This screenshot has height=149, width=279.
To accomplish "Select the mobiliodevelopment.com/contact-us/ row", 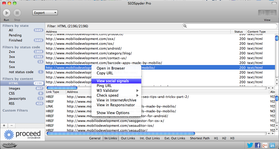I will coord(160,58).
